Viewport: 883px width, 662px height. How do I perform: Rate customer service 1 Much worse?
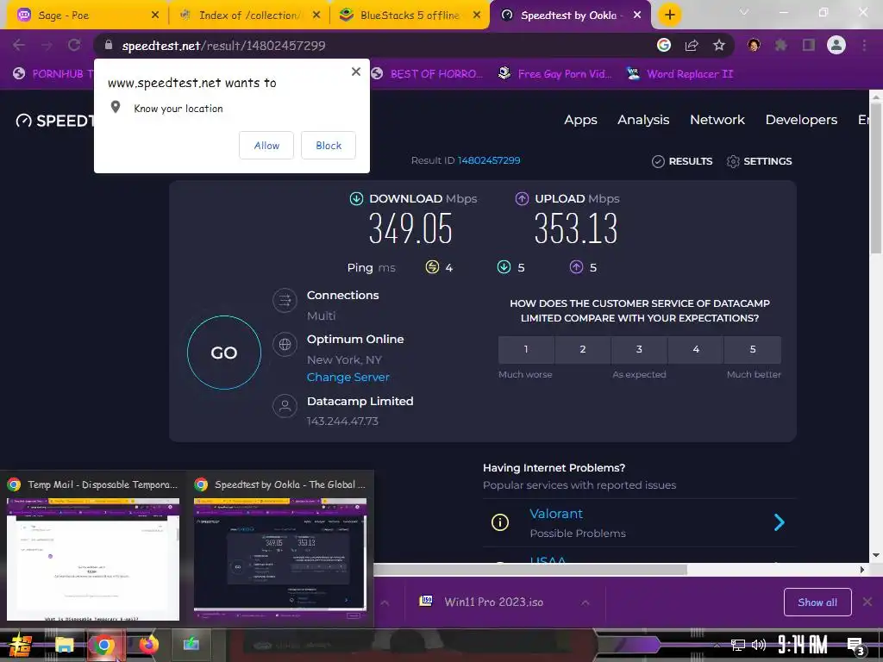click(x=526, y=350)
